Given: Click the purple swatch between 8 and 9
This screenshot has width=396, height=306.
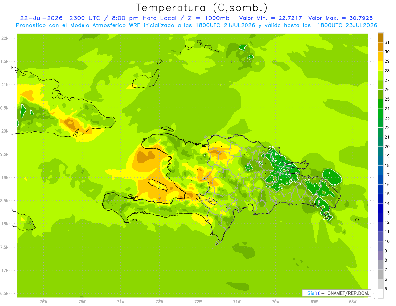Looking at the screenshot, I should click(x=380, y=255).
